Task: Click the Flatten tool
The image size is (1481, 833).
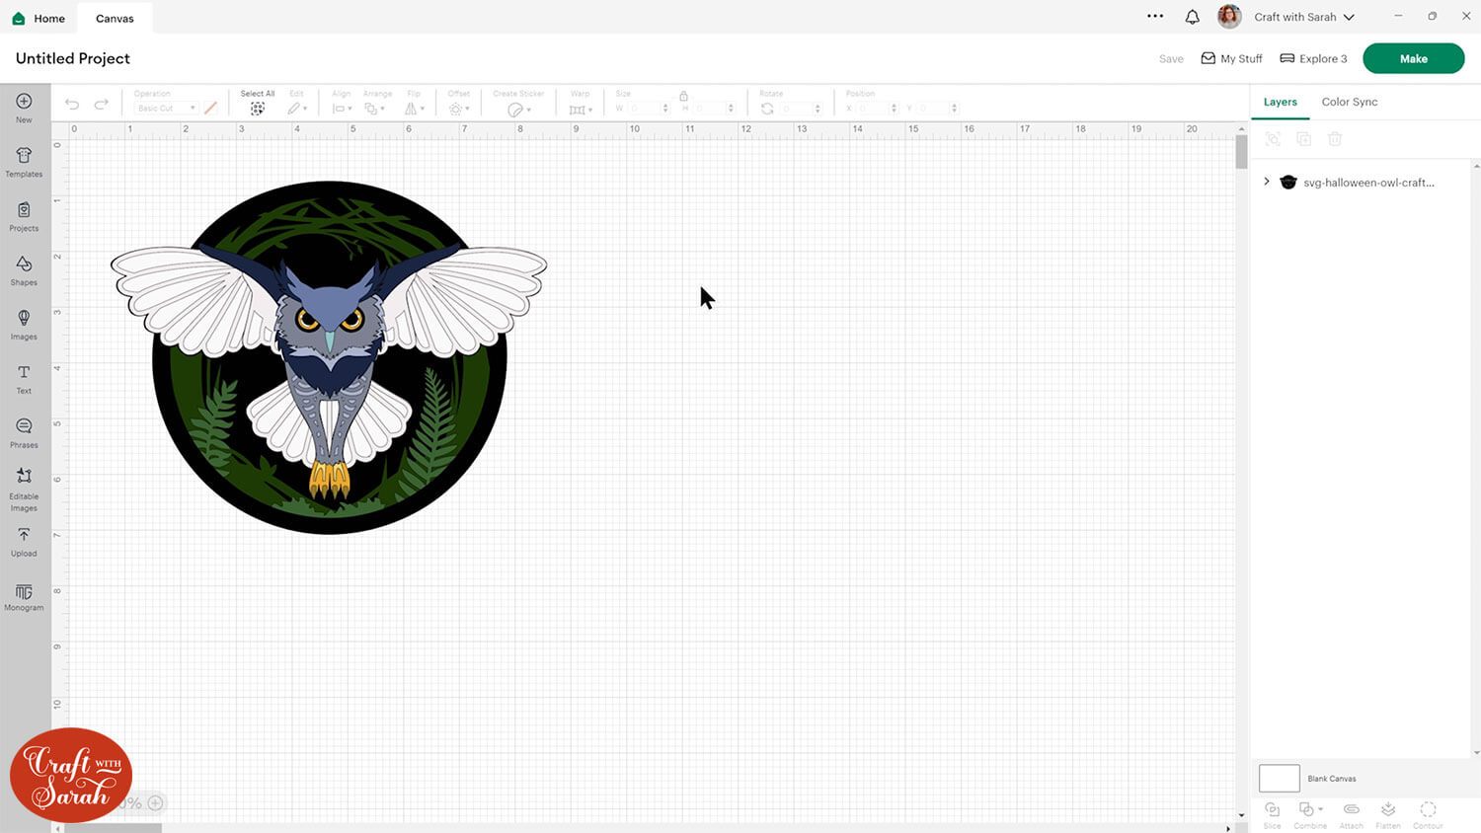Action: pyautogui.click(x=1388, y=814)
